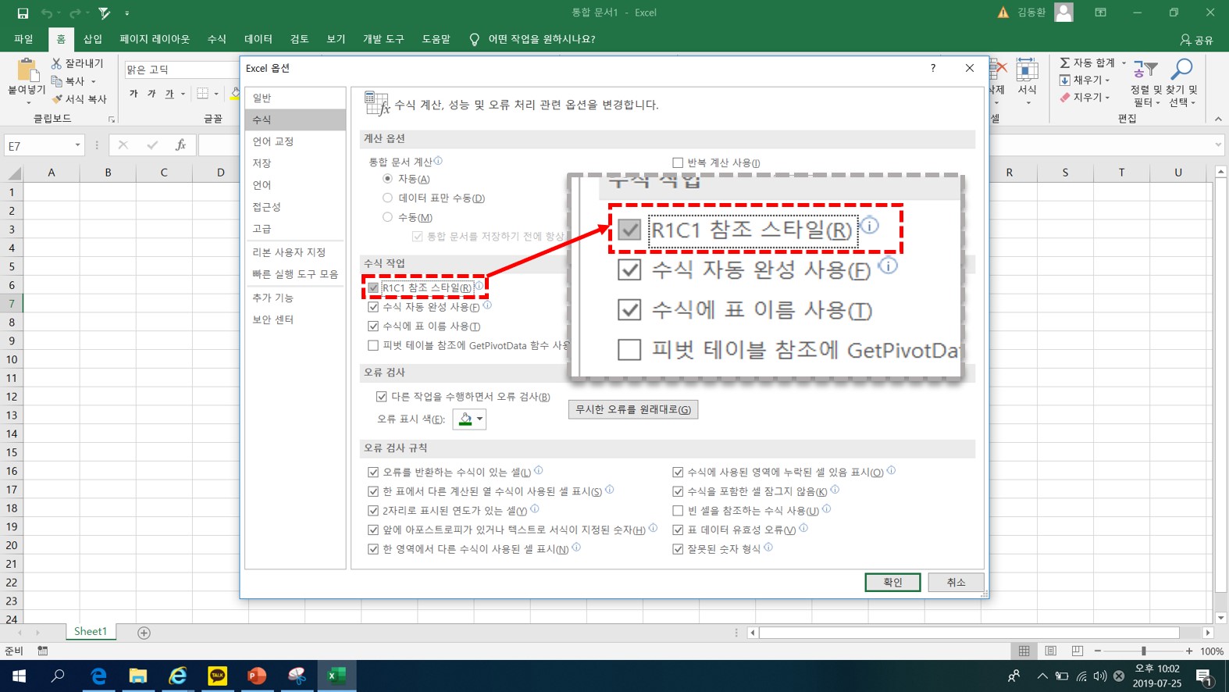Select 데이터 표만 수동 radio button

(x=387, y=198)
